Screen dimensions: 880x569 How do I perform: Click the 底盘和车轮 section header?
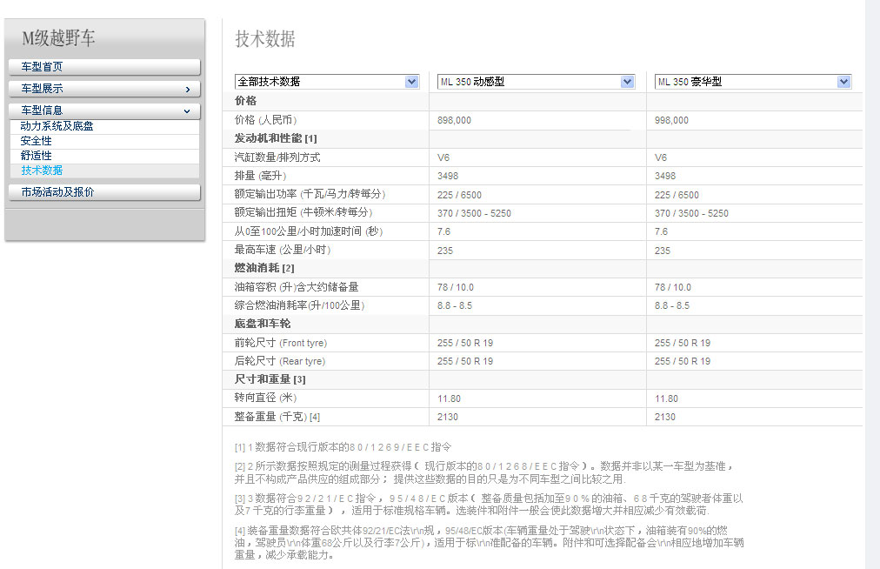pos(263,324)
